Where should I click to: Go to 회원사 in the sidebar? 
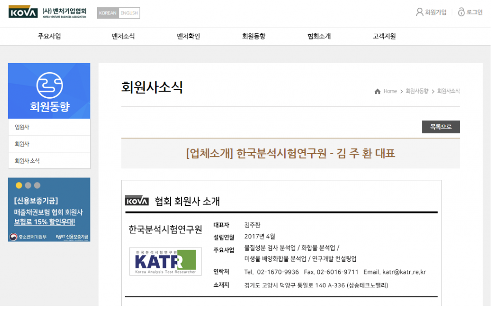(x=49, y=144)
